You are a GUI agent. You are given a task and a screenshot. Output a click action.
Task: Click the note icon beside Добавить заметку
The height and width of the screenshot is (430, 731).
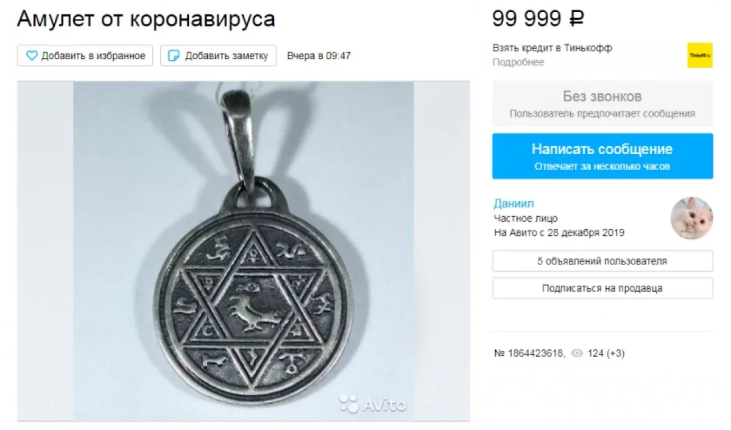[174, 56]
